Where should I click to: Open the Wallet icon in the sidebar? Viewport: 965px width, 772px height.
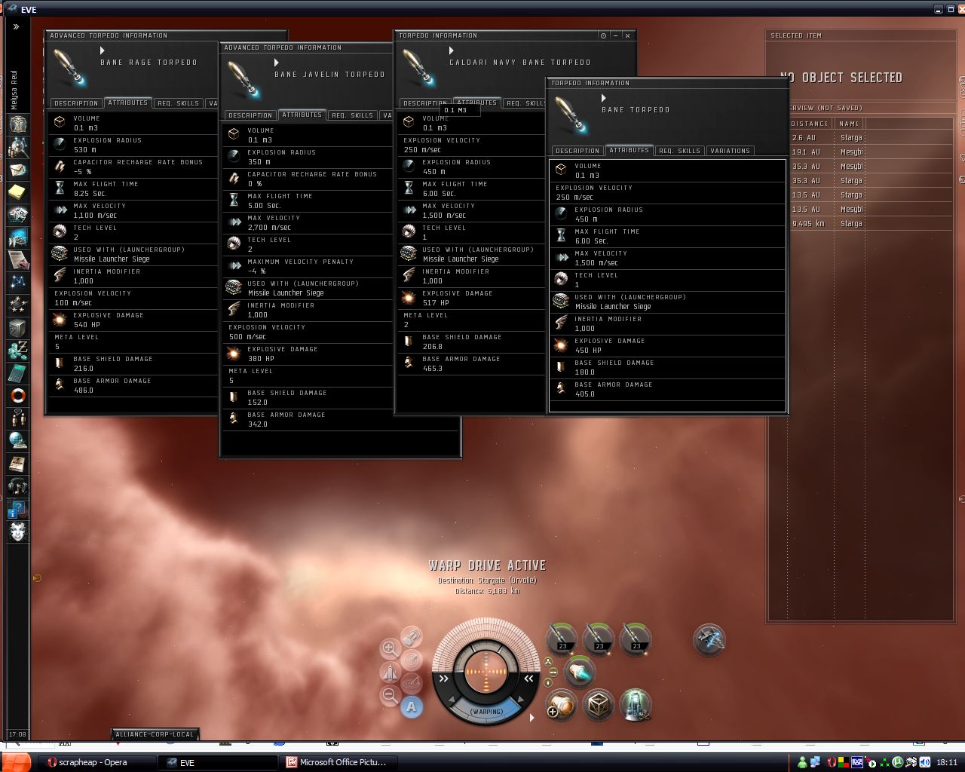coord(18,350)
